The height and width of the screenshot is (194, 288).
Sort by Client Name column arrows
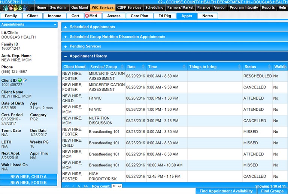click(86, 67)
